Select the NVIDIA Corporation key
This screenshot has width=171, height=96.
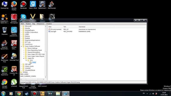tap(32, 32)
